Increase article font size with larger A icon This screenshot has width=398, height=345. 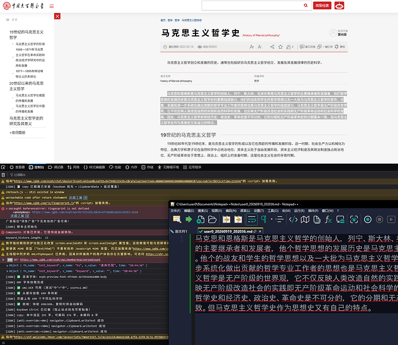[251, 47]
